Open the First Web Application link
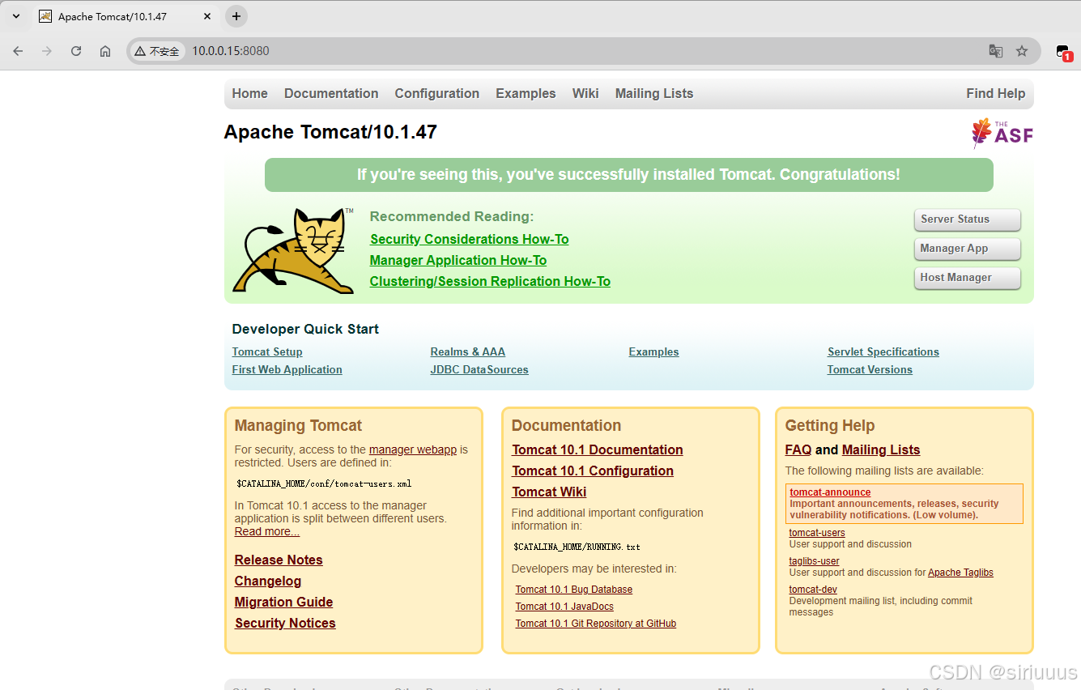 287,369
